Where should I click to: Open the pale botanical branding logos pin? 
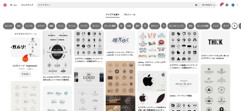[26, 96]
